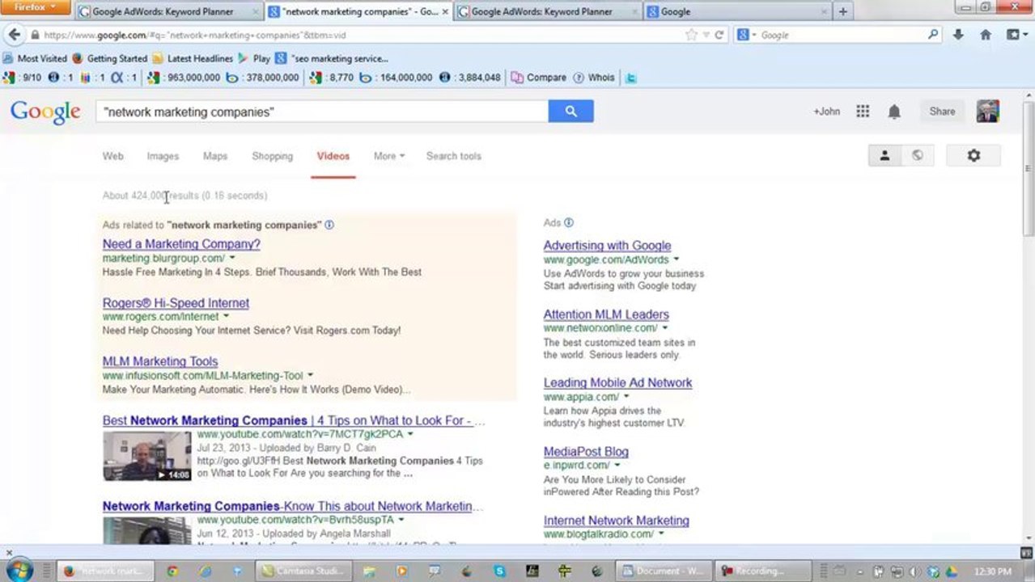1035x582 pixels.
Task: Switch to the plain 'Google' browser tab
Action: 737,11
